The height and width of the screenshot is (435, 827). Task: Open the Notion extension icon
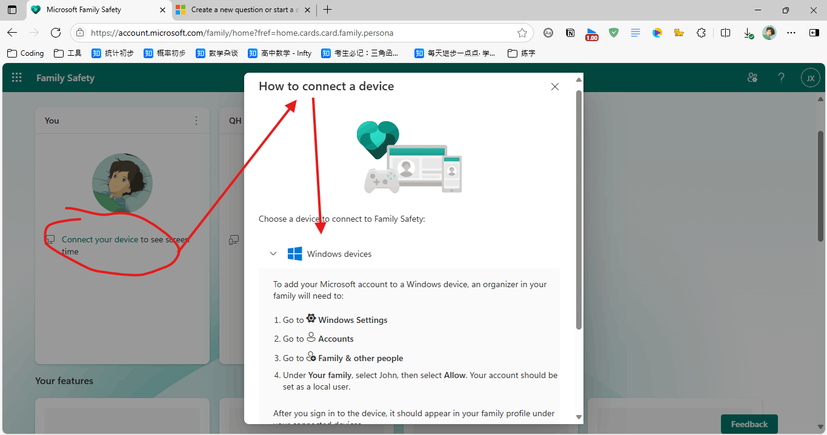tap(570, 33)
